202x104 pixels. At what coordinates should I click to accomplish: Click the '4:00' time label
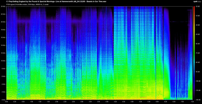(107, 101)
